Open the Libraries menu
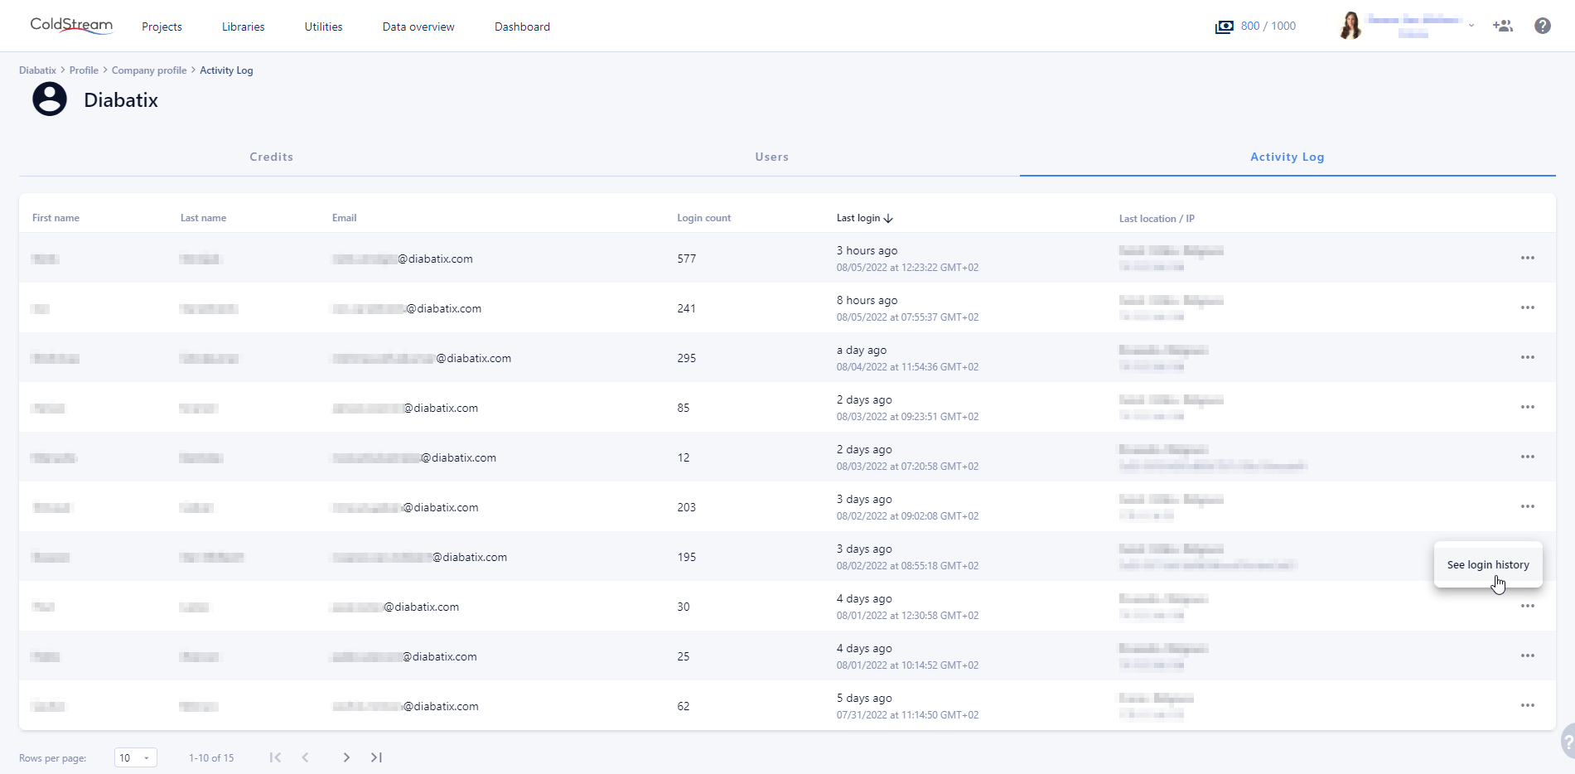 [244, 27]
